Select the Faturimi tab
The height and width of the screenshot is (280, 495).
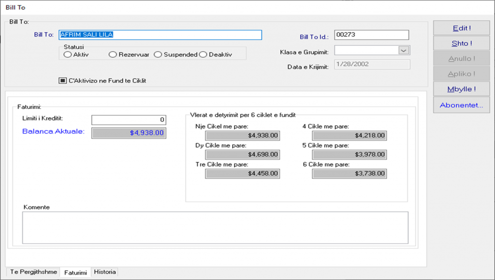[x=75, y=272]
